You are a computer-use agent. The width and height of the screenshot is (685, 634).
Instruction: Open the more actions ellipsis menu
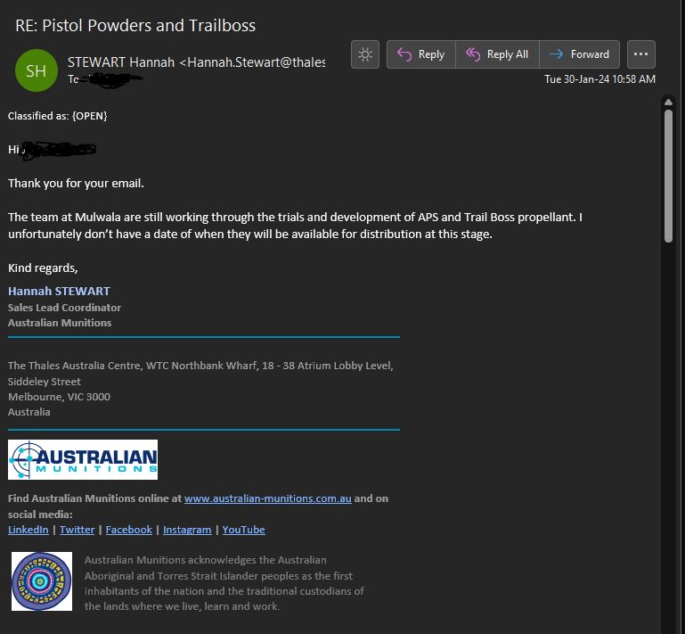point(641,54)
